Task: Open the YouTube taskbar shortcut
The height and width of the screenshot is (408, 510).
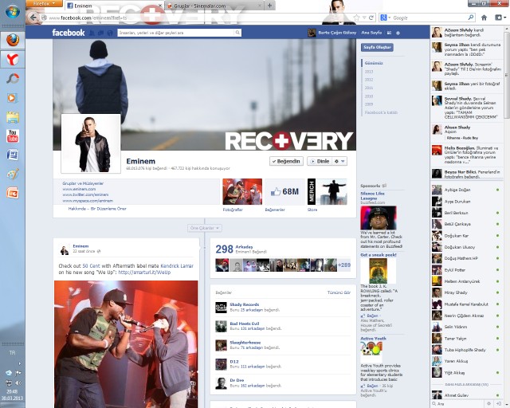Action: [x=12, y=135]
